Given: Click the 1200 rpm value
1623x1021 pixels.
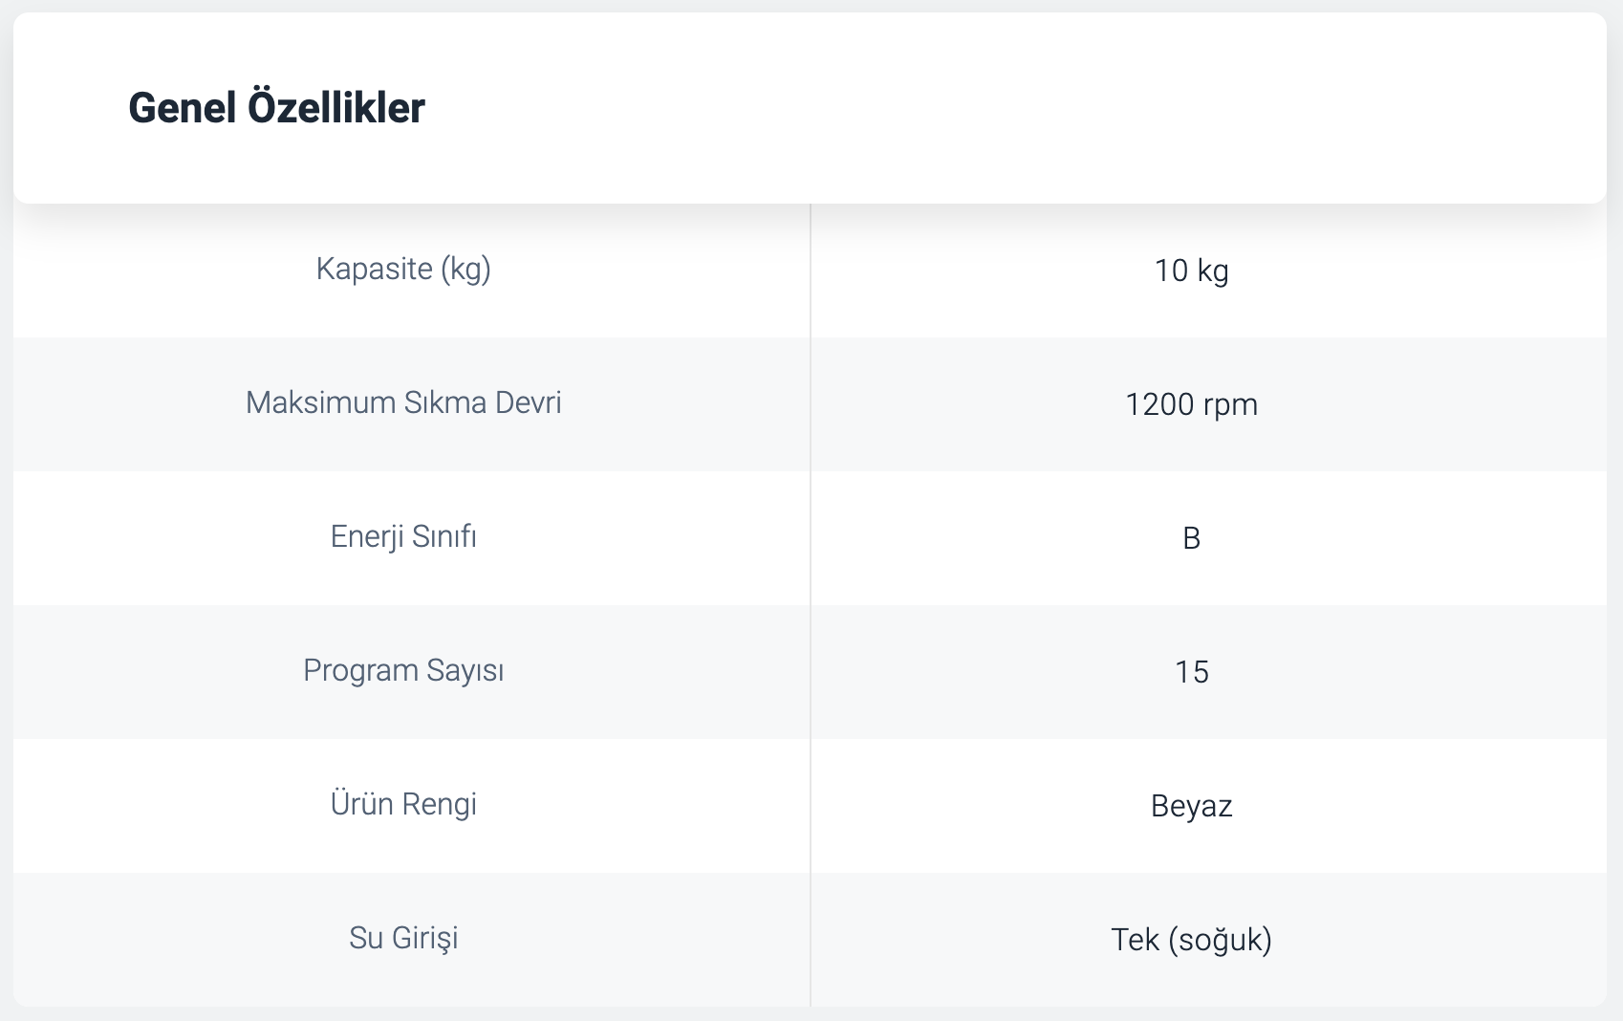Looking at the screenshot, I should 1191,404.
